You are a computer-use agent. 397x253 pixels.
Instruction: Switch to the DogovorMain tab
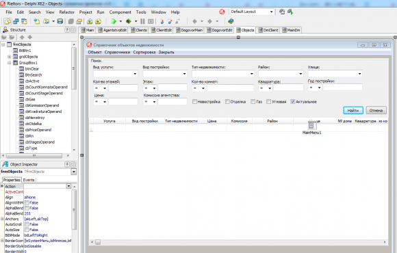(x=189, y=30)
